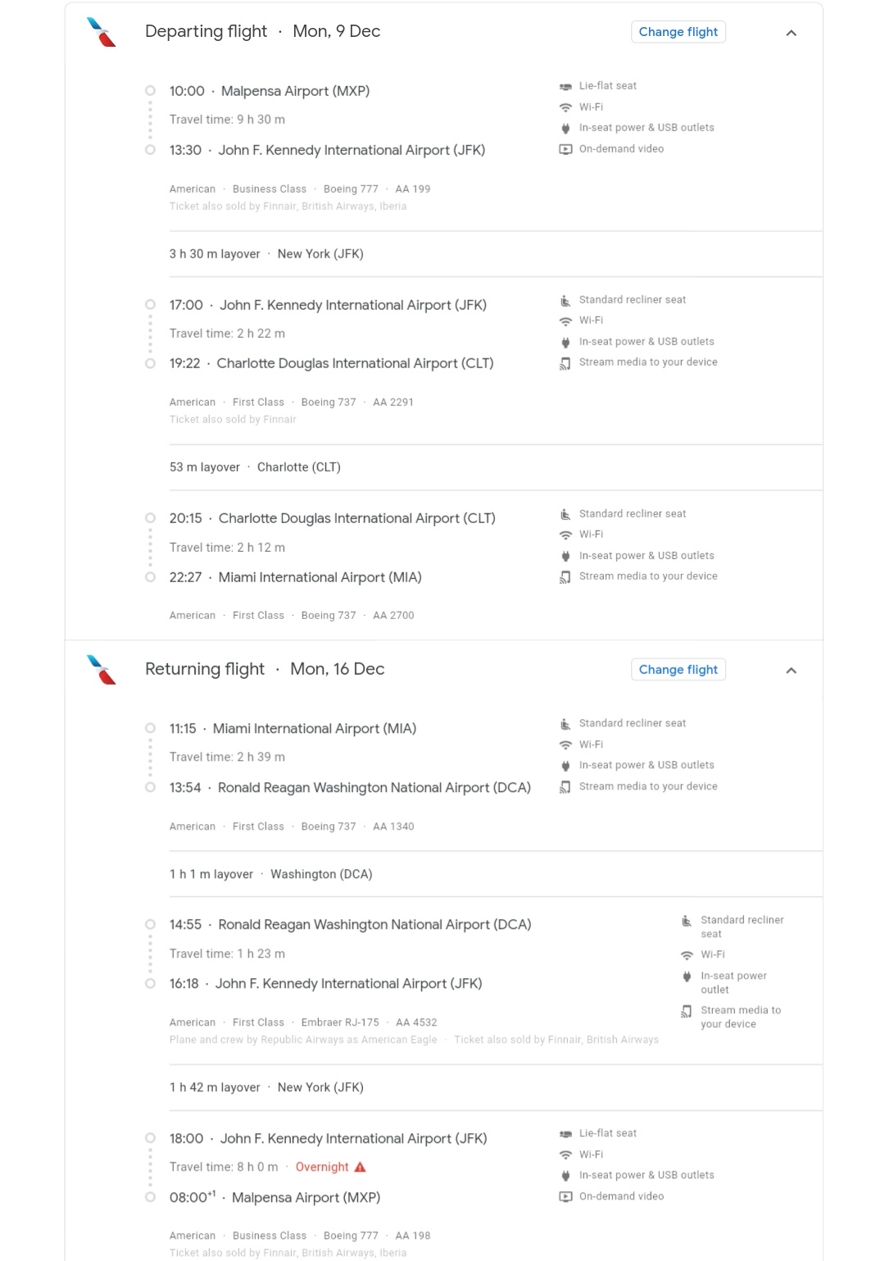Click the 53 m layover Charlotte row
The height and width of the screenshot is (1261, 885).
click(x=255, y=467)
